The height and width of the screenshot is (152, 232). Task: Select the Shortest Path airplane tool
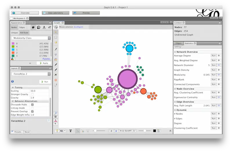click(56, 75)
